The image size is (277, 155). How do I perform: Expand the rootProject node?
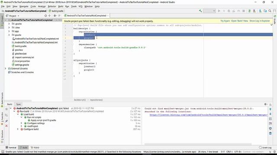click(x=21, y=126)
